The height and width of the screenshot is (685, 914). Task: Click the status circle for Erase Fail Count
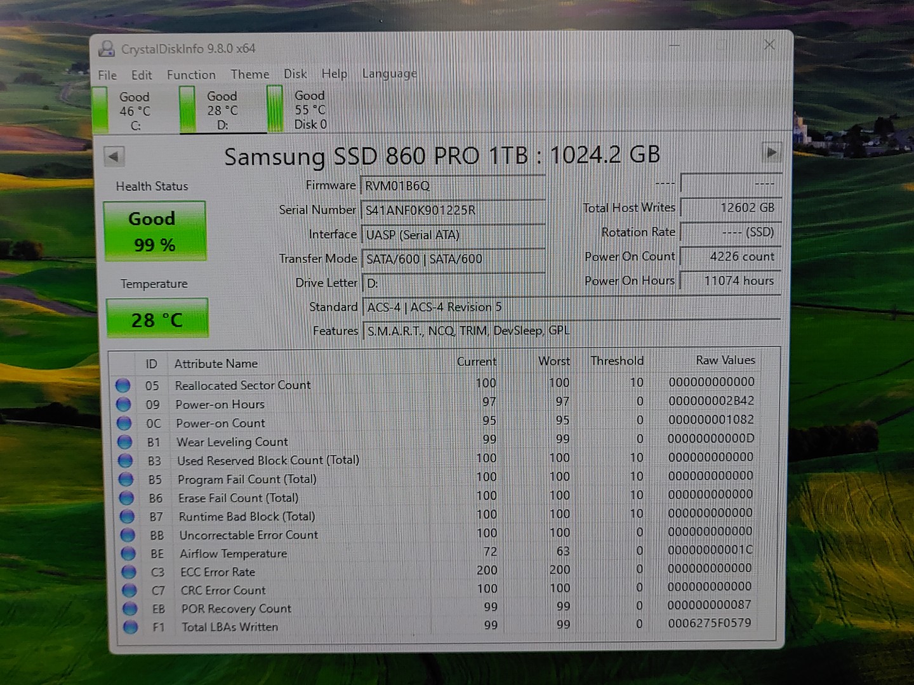[127, 498]
